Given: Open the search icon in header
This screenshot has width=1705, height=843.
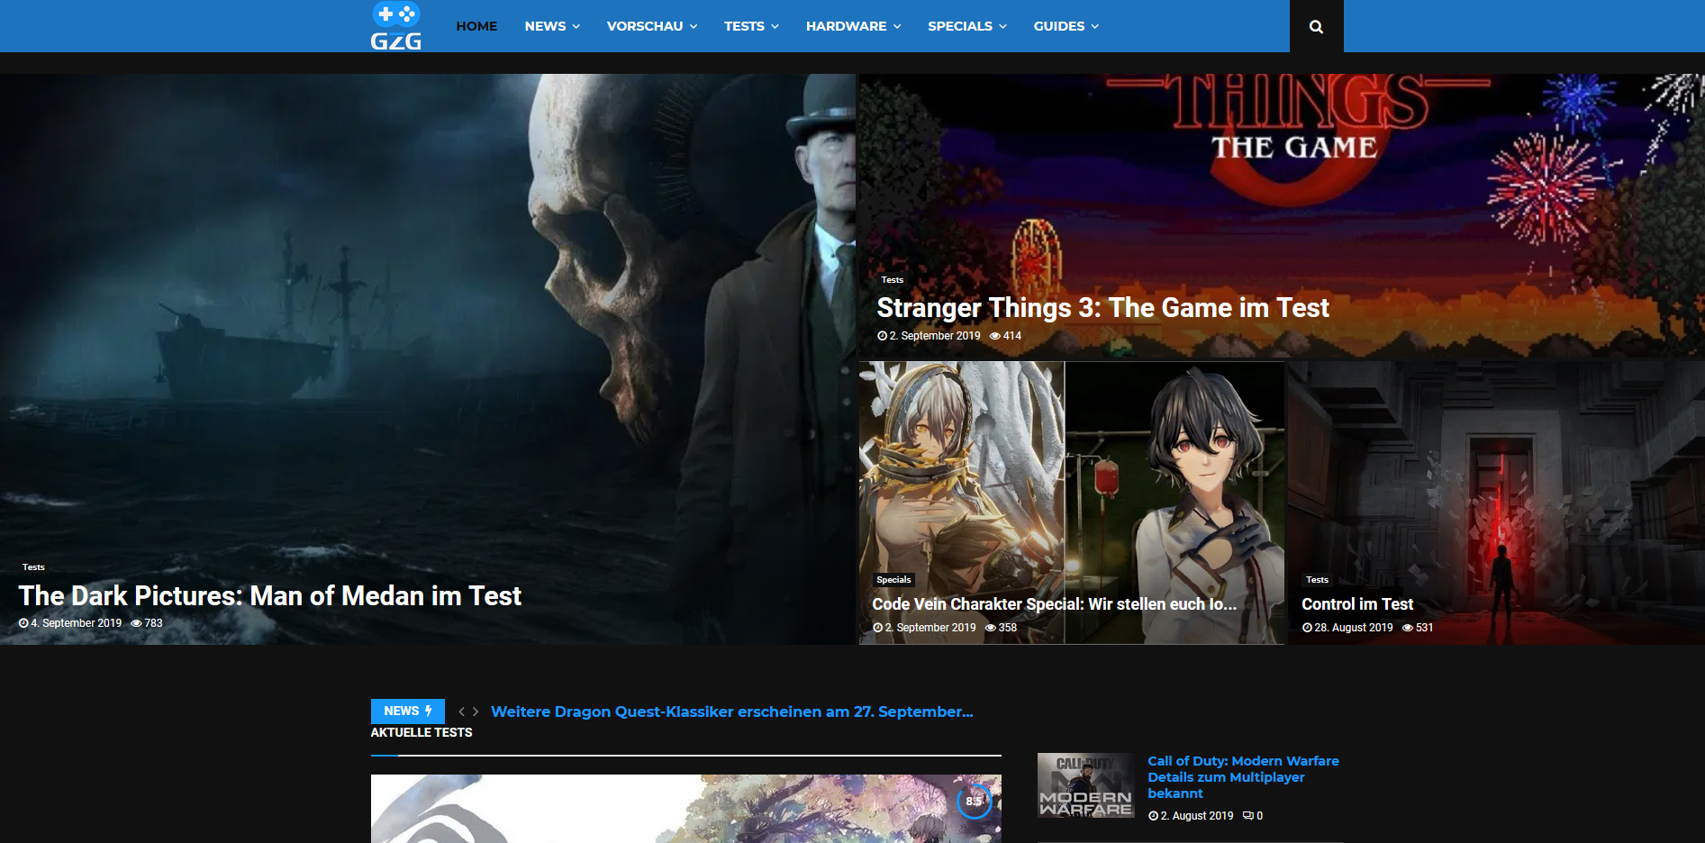Looking at the screenshot, I should click(1316, 26).
